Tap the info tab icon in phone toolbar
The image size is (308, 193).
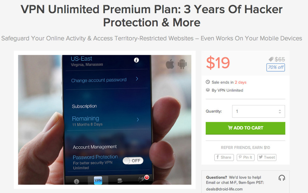[77, 181]
